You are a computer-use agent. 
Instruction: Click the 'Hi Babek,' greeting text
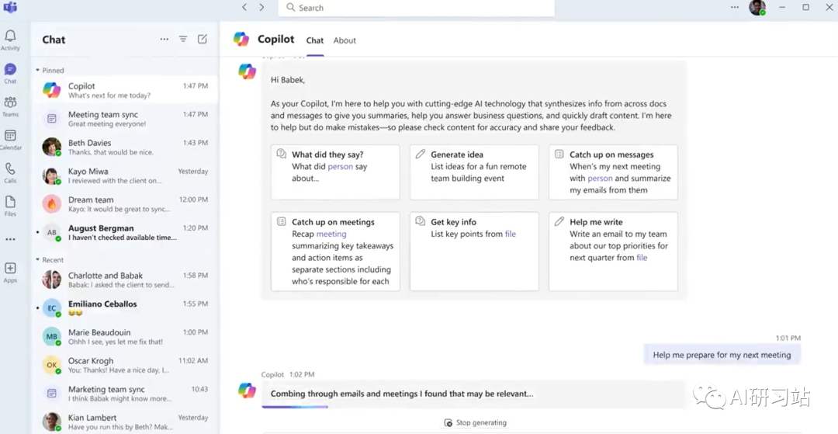coord(288,80)
